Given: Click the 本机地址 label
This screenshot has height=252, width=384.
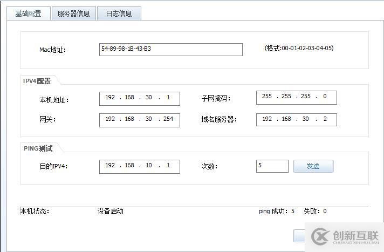Looking at the screenshot, I should 54,100.
